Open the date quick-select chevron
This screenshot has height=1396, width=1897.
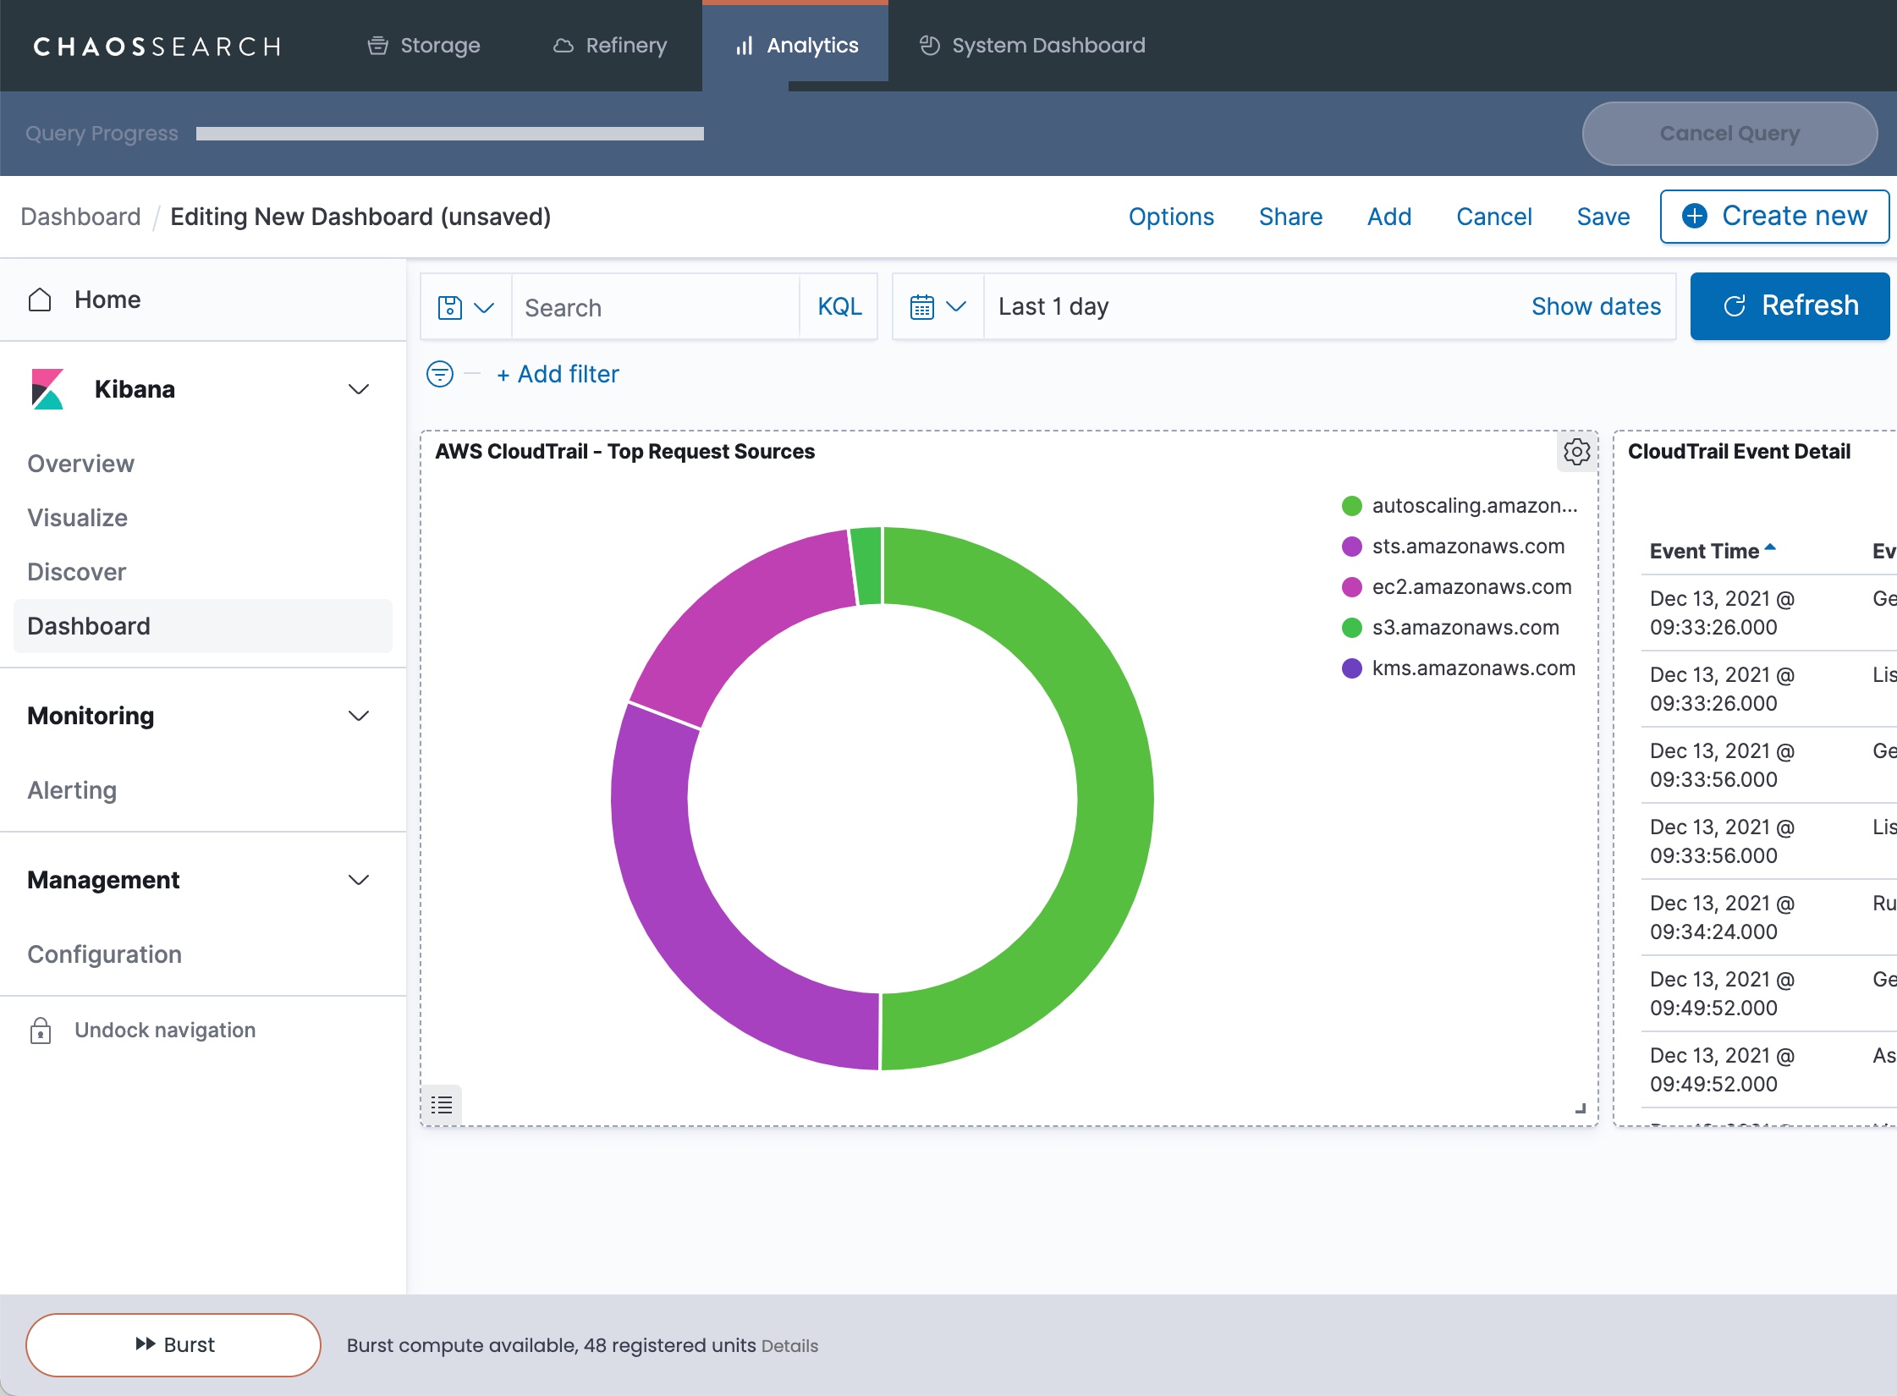coord(956,307)
